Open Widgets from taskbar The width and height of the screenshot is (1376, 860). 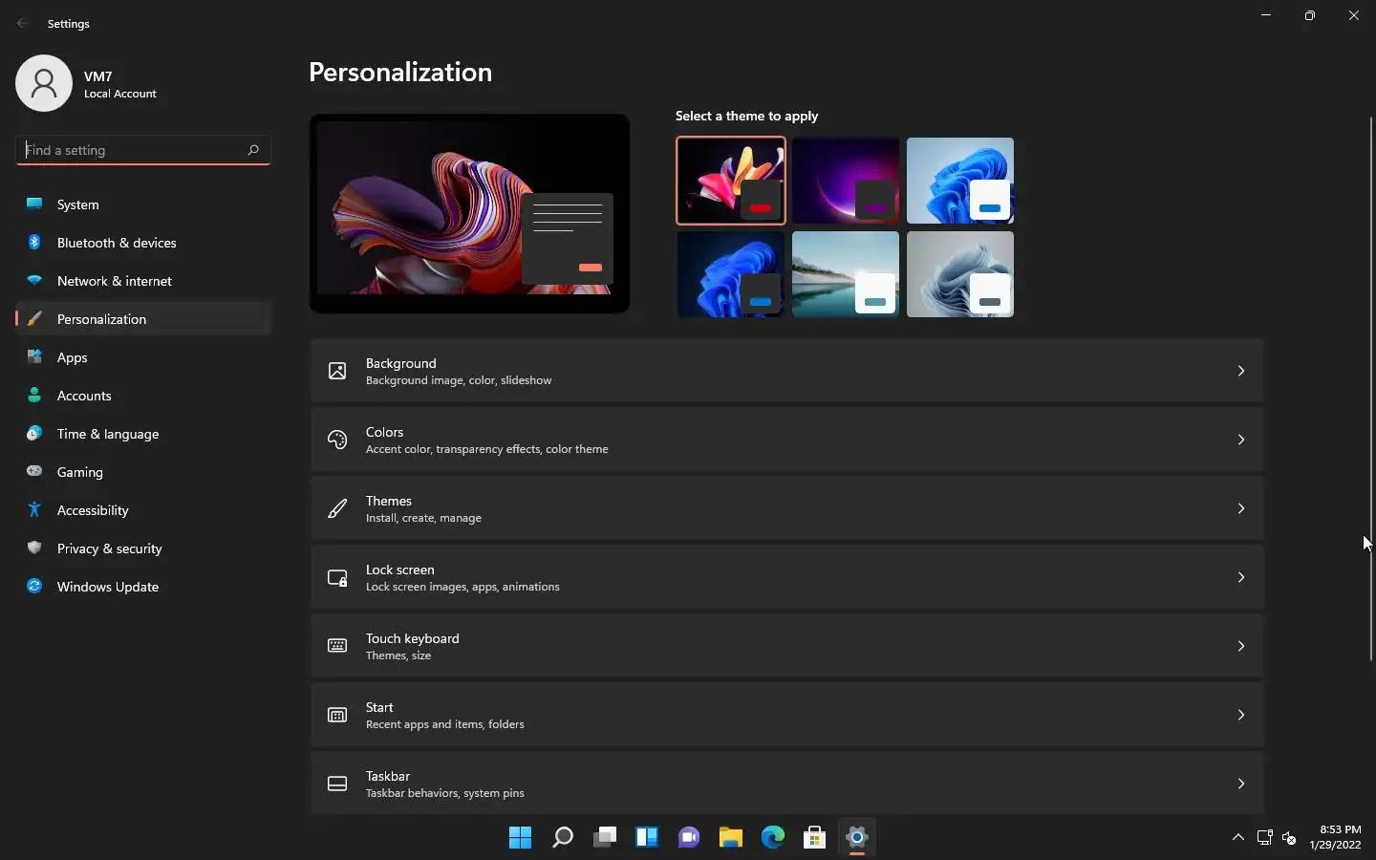(x=647, y=838)
